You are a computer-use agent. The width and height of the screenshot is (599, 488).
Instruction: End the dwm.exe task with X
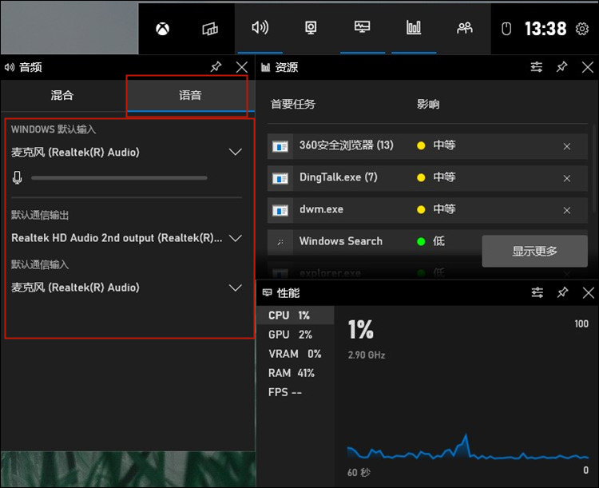point(567,211)
